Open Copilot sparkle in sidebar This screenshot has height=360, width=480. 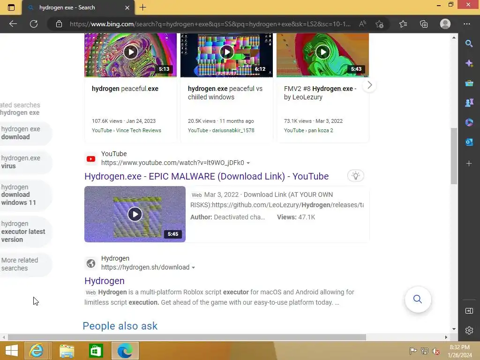point(469,63)
